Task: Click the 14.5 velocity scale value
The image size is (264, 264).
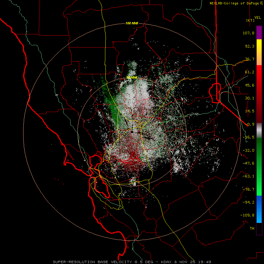Action: click(250, 111)
